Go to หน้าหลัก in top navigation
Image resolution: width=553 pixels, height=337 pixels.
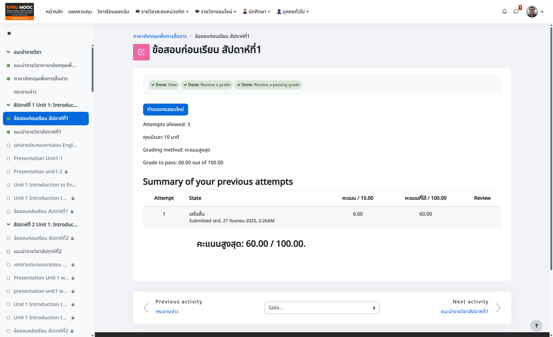tap(54, 11)
